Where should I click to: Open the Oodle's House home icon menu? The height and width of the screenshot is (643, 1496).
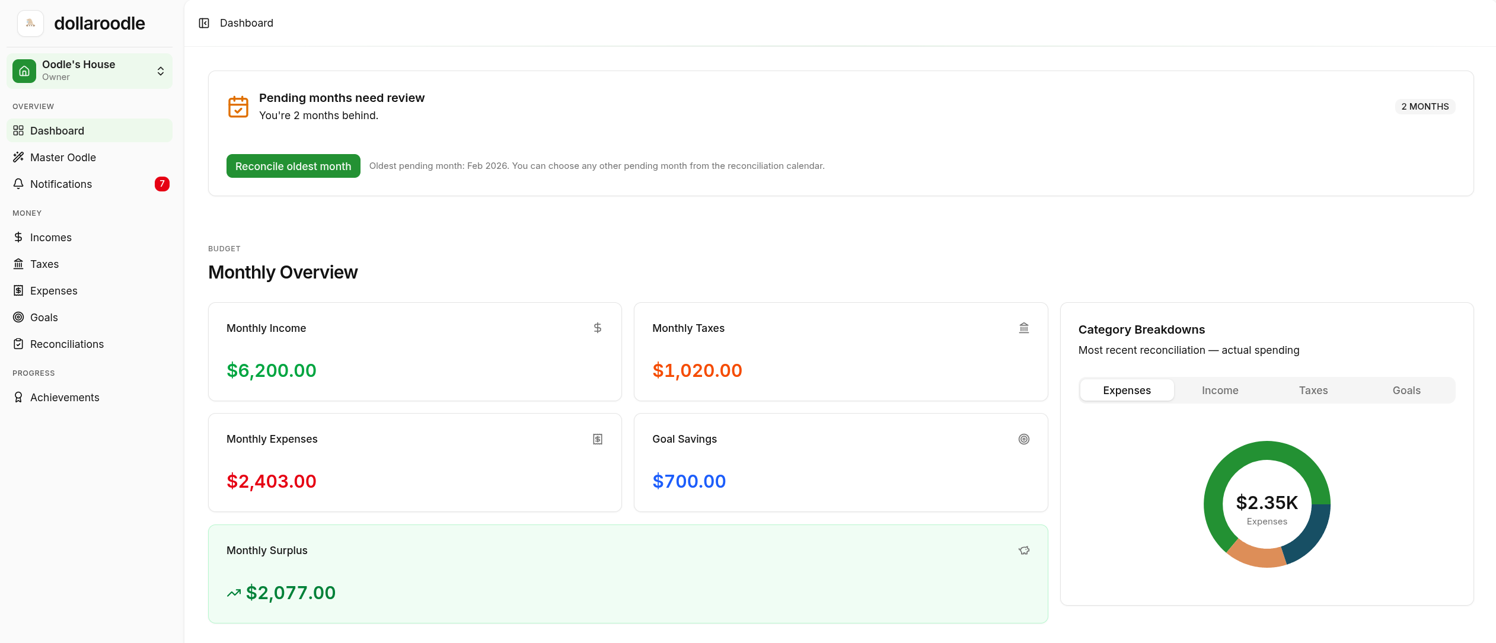point(24,71)
